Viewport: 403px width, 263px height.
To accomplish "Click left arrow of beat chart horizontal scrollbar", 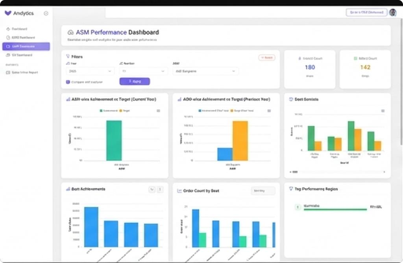I will coord(291,172).
